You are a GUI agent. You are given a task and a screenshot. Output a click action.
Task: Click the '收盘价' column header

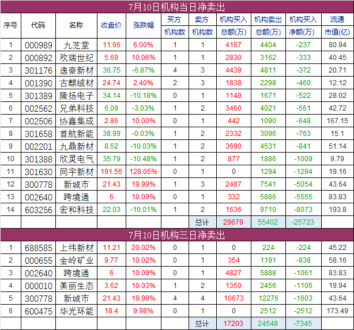click(x=111, y=25)
